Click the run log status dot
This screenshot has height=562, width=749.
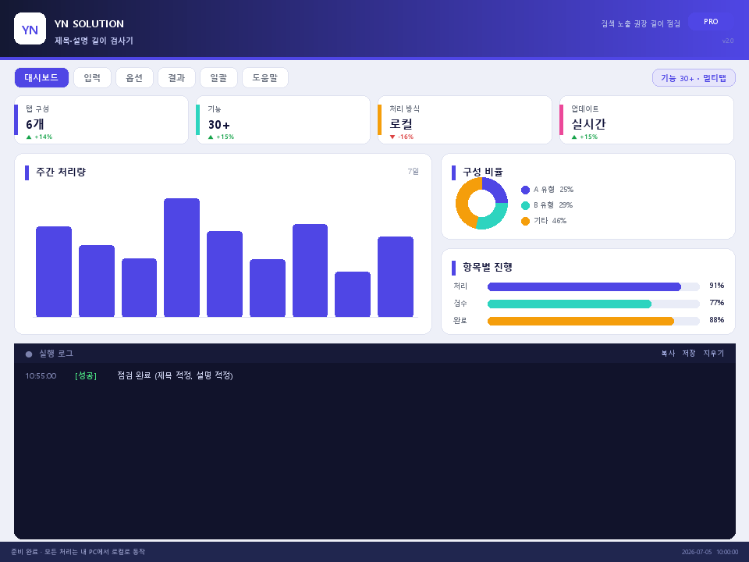[x=29, y=354]
